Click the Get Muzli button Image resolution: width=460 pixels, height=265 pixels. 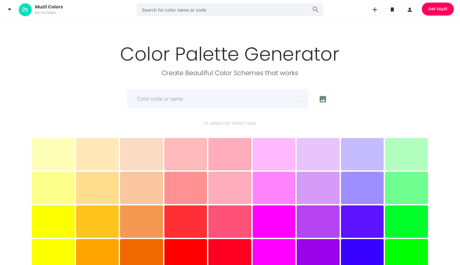click(438, 9)
